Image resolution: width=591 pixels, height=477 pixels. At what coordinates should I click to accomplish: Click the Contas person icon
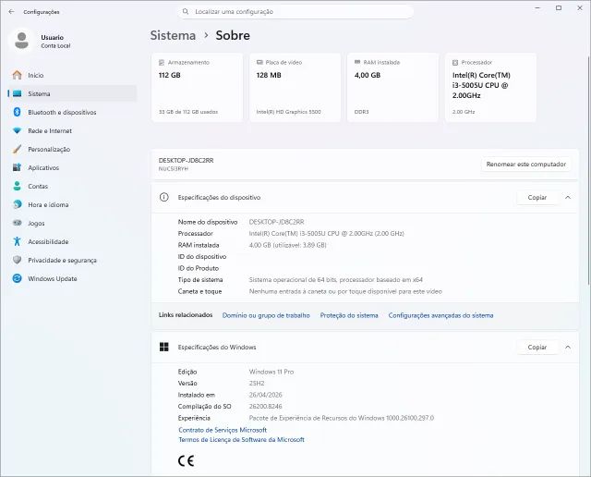[17, 186]
